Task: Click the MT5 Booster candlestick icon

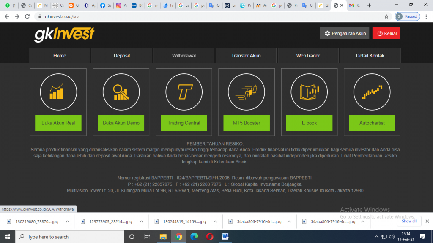Action: pyautogui.click(x=246, y=92)
